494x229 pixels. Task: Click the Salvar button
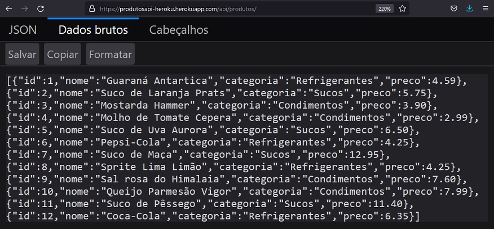22,54
